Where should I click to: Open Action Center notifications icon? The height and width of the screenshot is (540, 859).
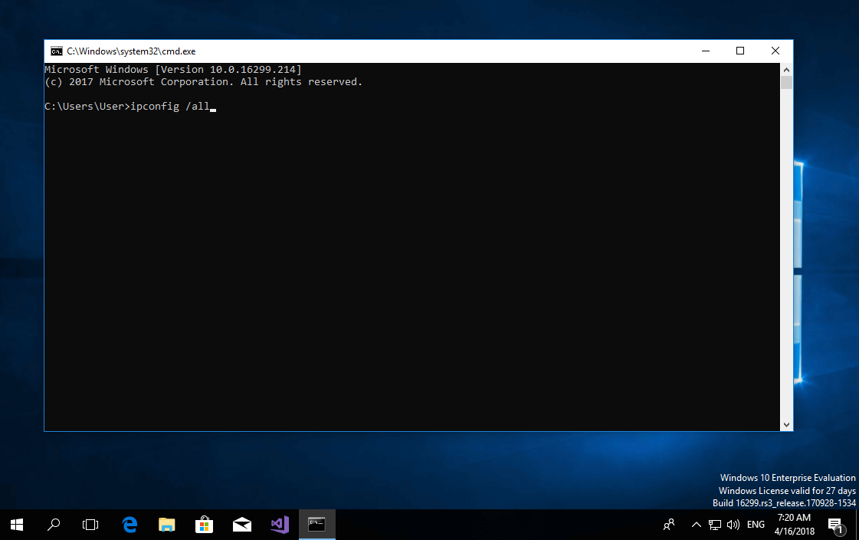pyautogui.click(x=836, y=525)
